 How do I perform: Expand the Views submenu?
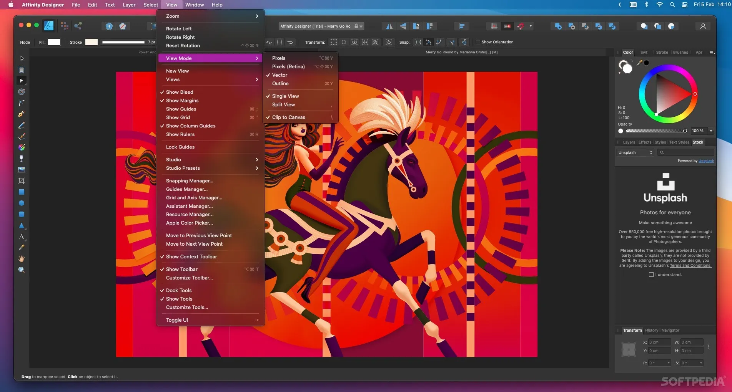click(x=210, y=79)
